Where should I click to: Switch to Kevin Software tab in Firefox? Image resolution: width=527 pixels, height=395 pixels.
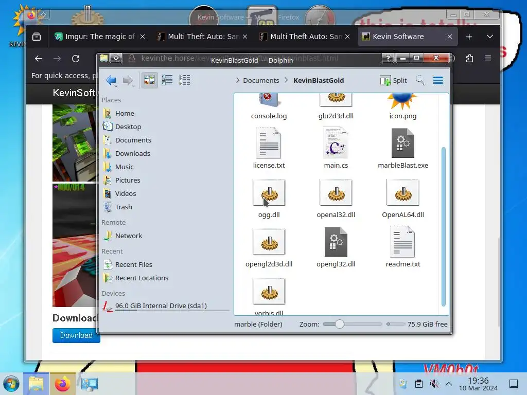click(x=408, y=37)
